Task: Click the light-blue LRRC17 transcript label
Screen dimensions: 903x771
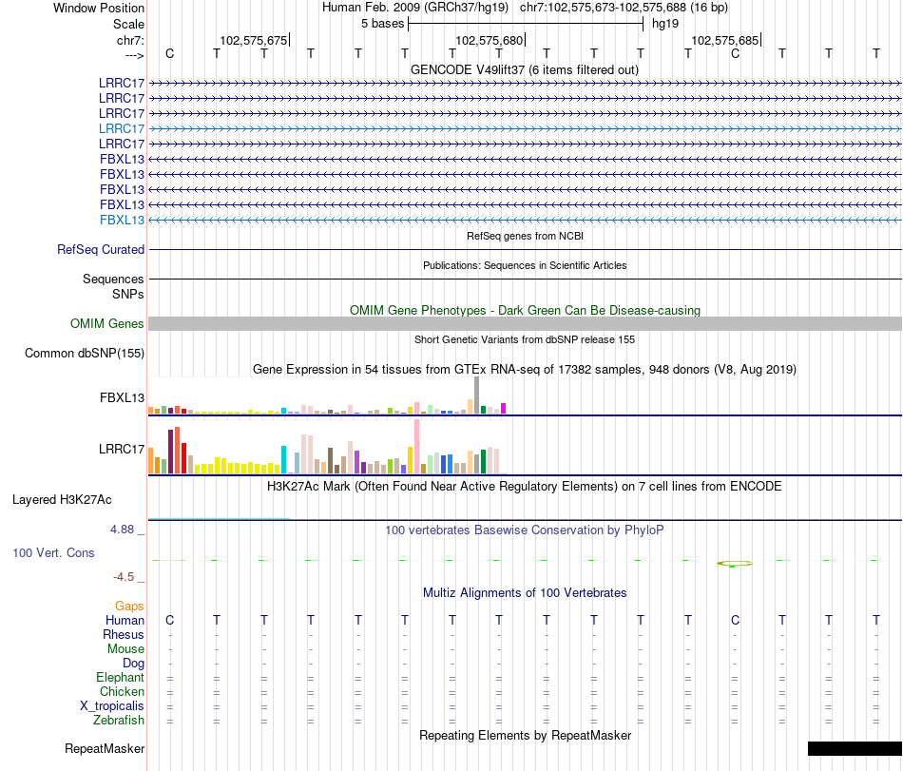Action: [122, 128]
